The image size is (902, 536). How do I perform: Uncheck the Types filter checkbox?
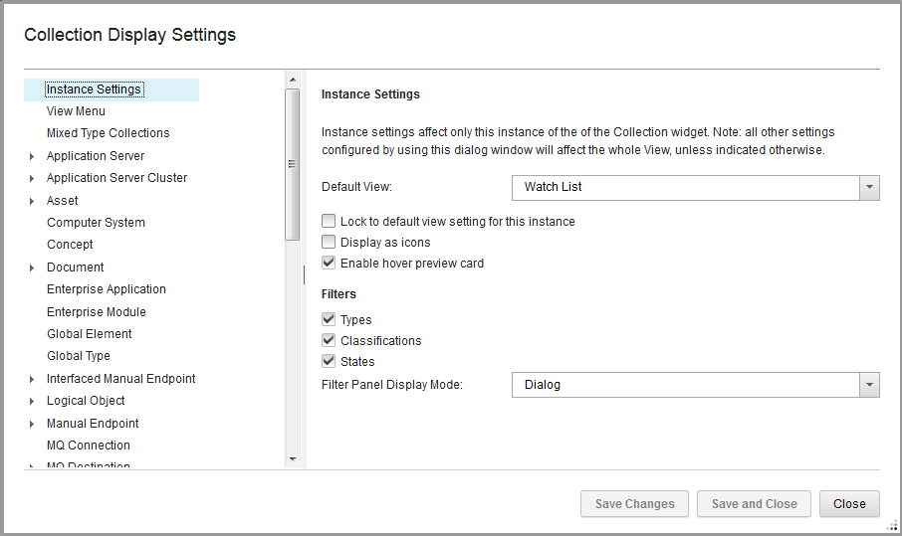329,319
